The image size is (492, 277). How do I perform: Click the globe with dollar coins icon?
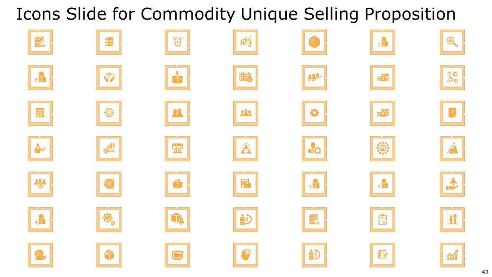pyautogui.click(x=109, y=184)
